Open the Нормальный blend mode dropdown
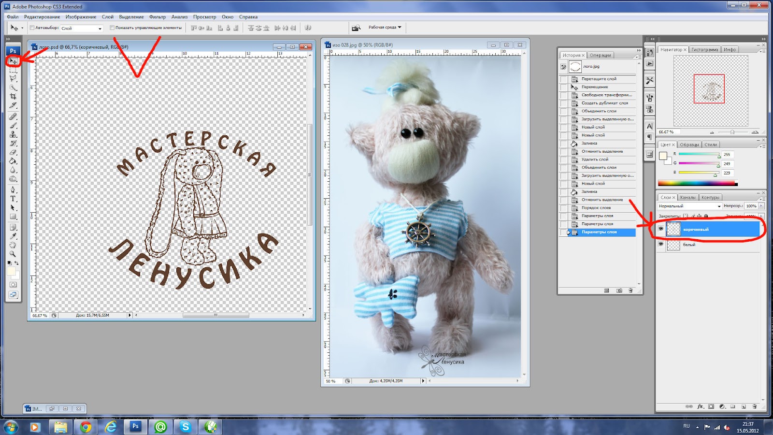 pos(689,206)
